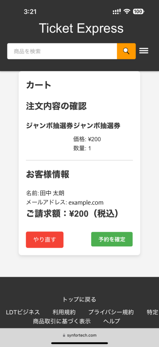Open 商品取引に基づく表示 link
Image resolution: width=159 pixels, height=347 pixels.
(62, 321)
